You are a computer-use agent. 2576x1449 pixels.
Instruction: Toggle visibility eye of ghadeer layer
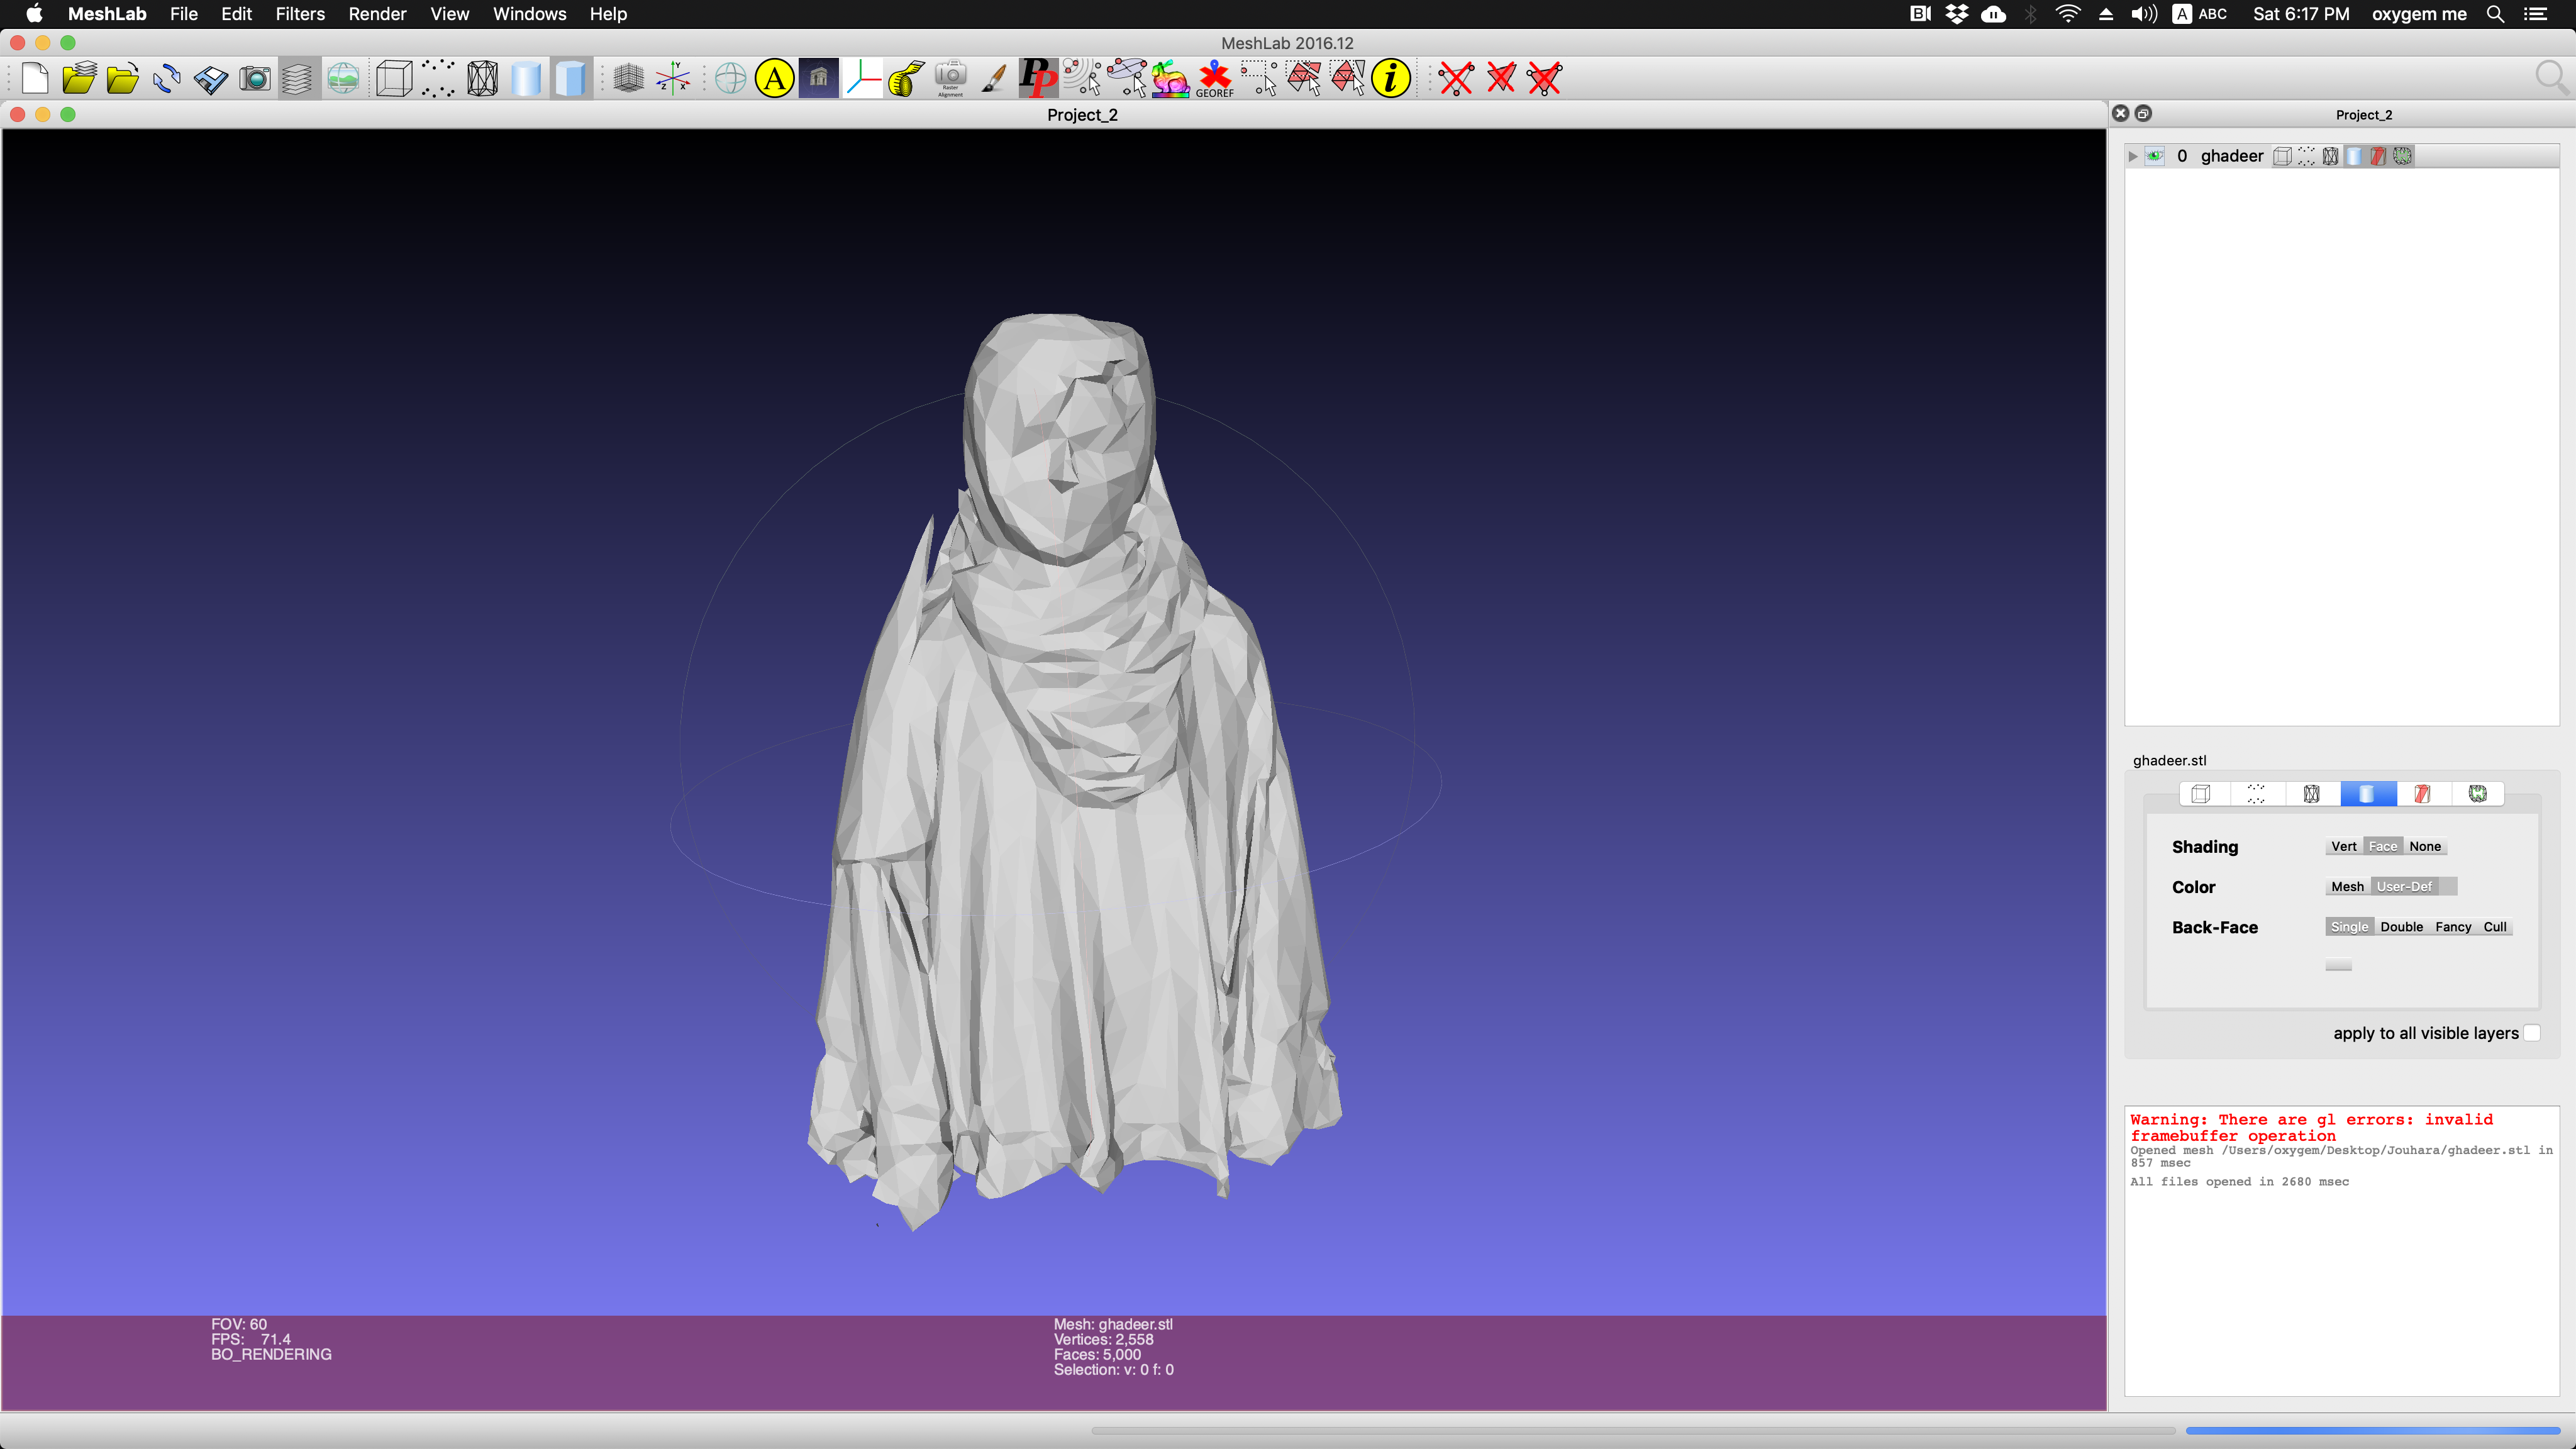[2155, 156]
